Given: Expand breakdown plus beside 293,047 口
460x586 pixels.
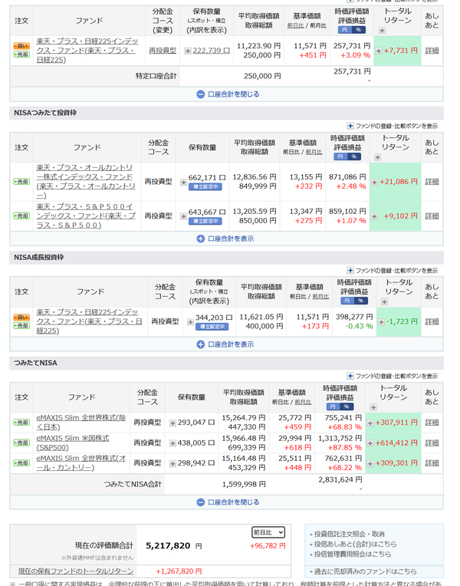Looking at the screenshot, I should [x=172, y=423].
